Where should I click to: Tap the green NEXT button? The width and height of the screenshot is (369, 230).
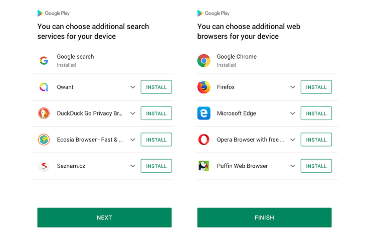[104, 217]
